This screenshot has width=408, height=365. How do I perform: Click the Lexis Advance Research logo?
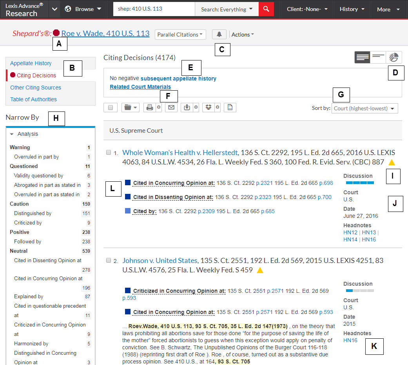click(24, 10)
